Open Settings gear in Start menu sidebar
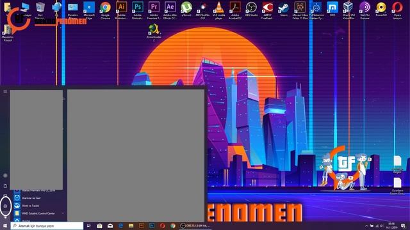This screenshot has height=230, width=410. pos(5,206)
